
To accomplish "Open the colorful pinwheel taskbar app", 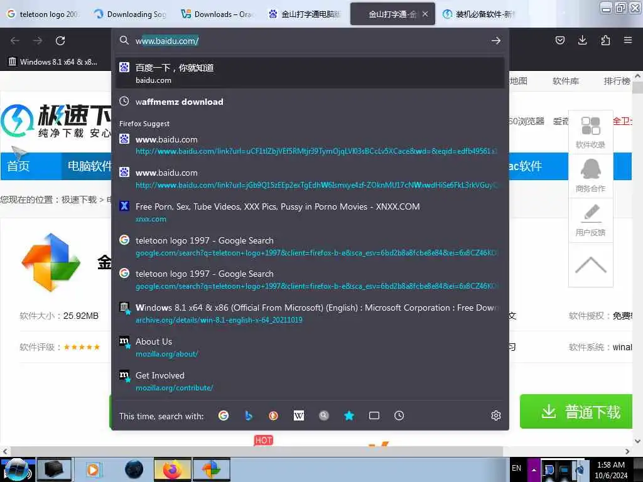I will tap(212, 469).
